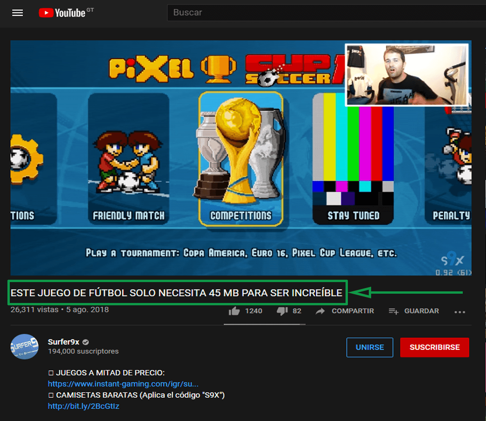
Task: Click the SUSCRIBIRSE button
Action: (434, 347)
